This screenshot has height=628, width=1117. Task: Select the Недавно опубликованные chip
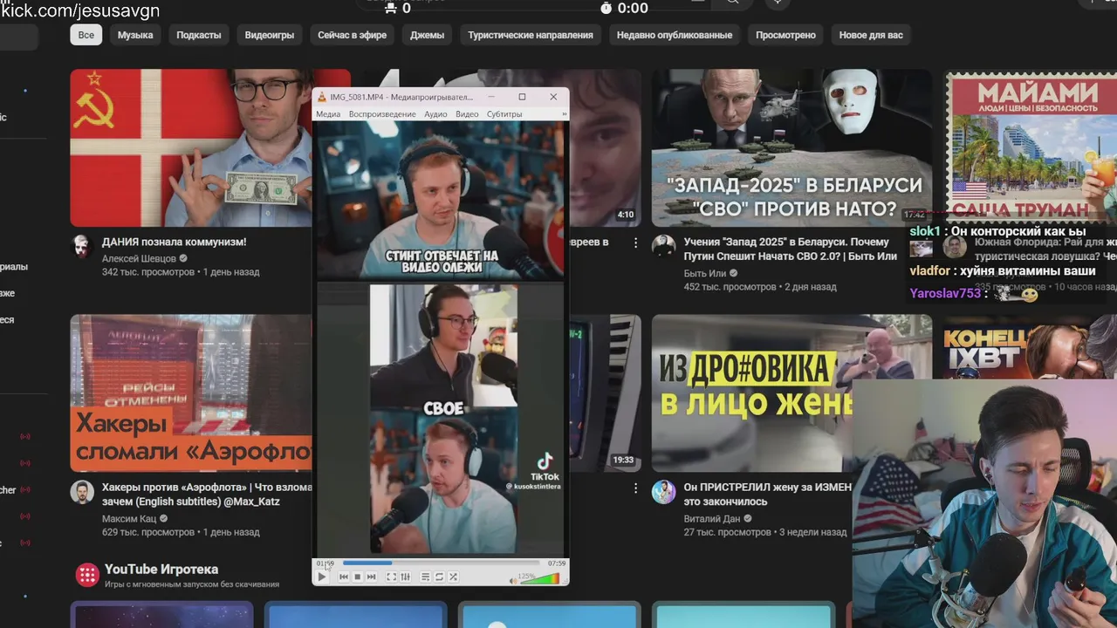tap(675, 35)
